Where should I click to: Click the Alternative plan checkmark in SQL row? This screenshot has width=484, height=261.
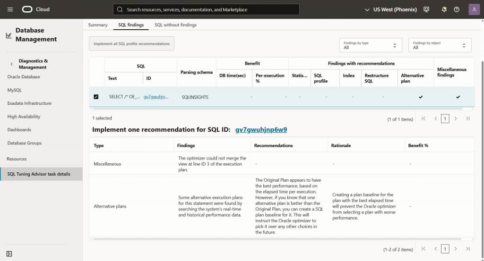(420, 97)
